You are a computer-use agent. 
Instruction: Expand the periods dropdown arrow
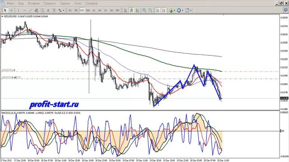tap(182, 10)
